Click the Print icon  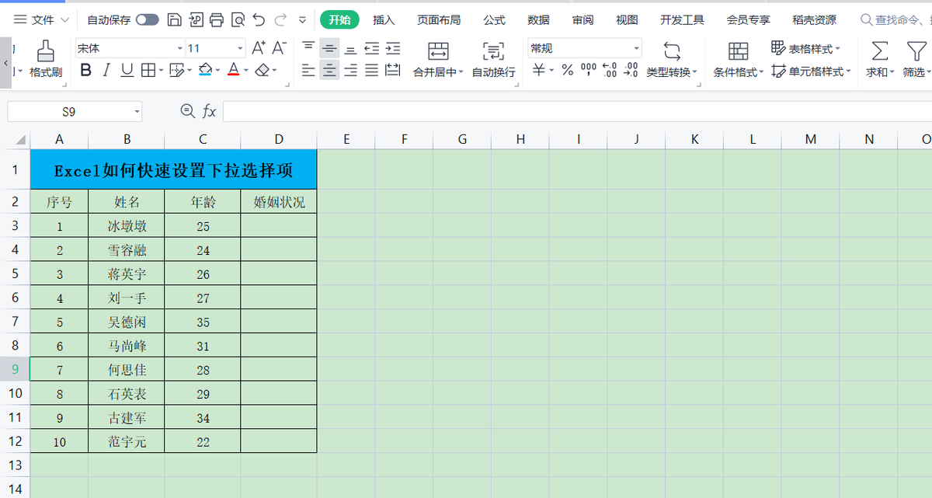click(x=217, y=19)
